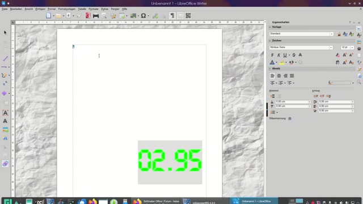Image resolution: width=363 pixels, height=204 pixels.
Task: Open the Bearbeiten menu
Action: point(16,9)
